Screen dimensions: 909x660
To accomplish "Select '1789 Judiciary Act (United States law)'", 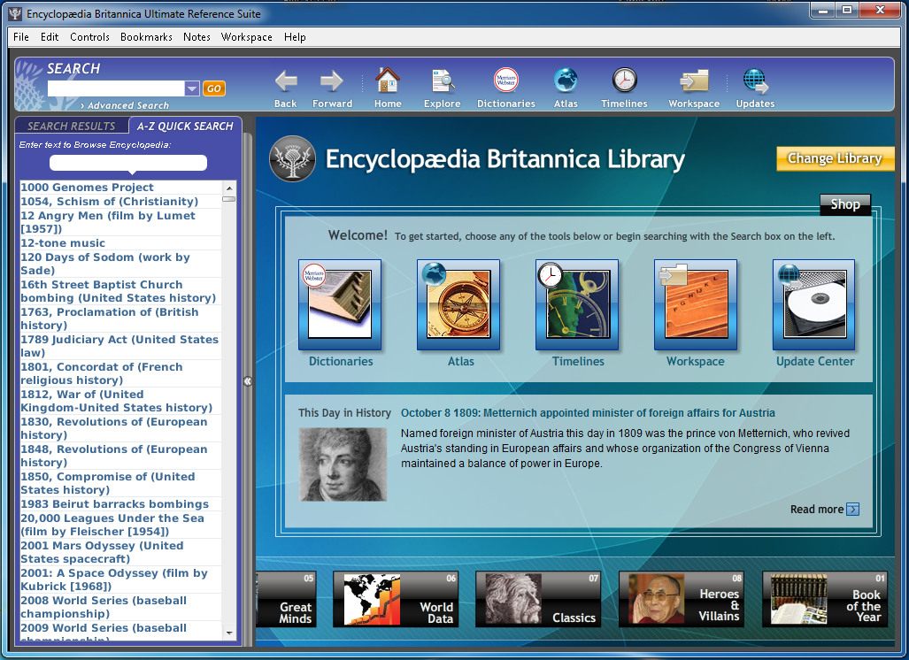I will (x=120, y=346).
